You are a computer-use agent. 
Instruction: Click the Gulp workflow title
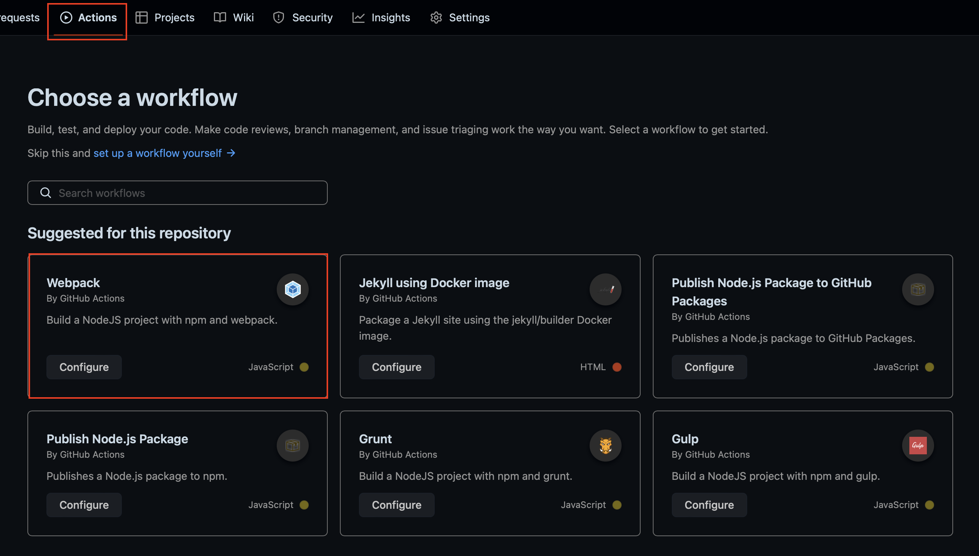coord(685,439)
